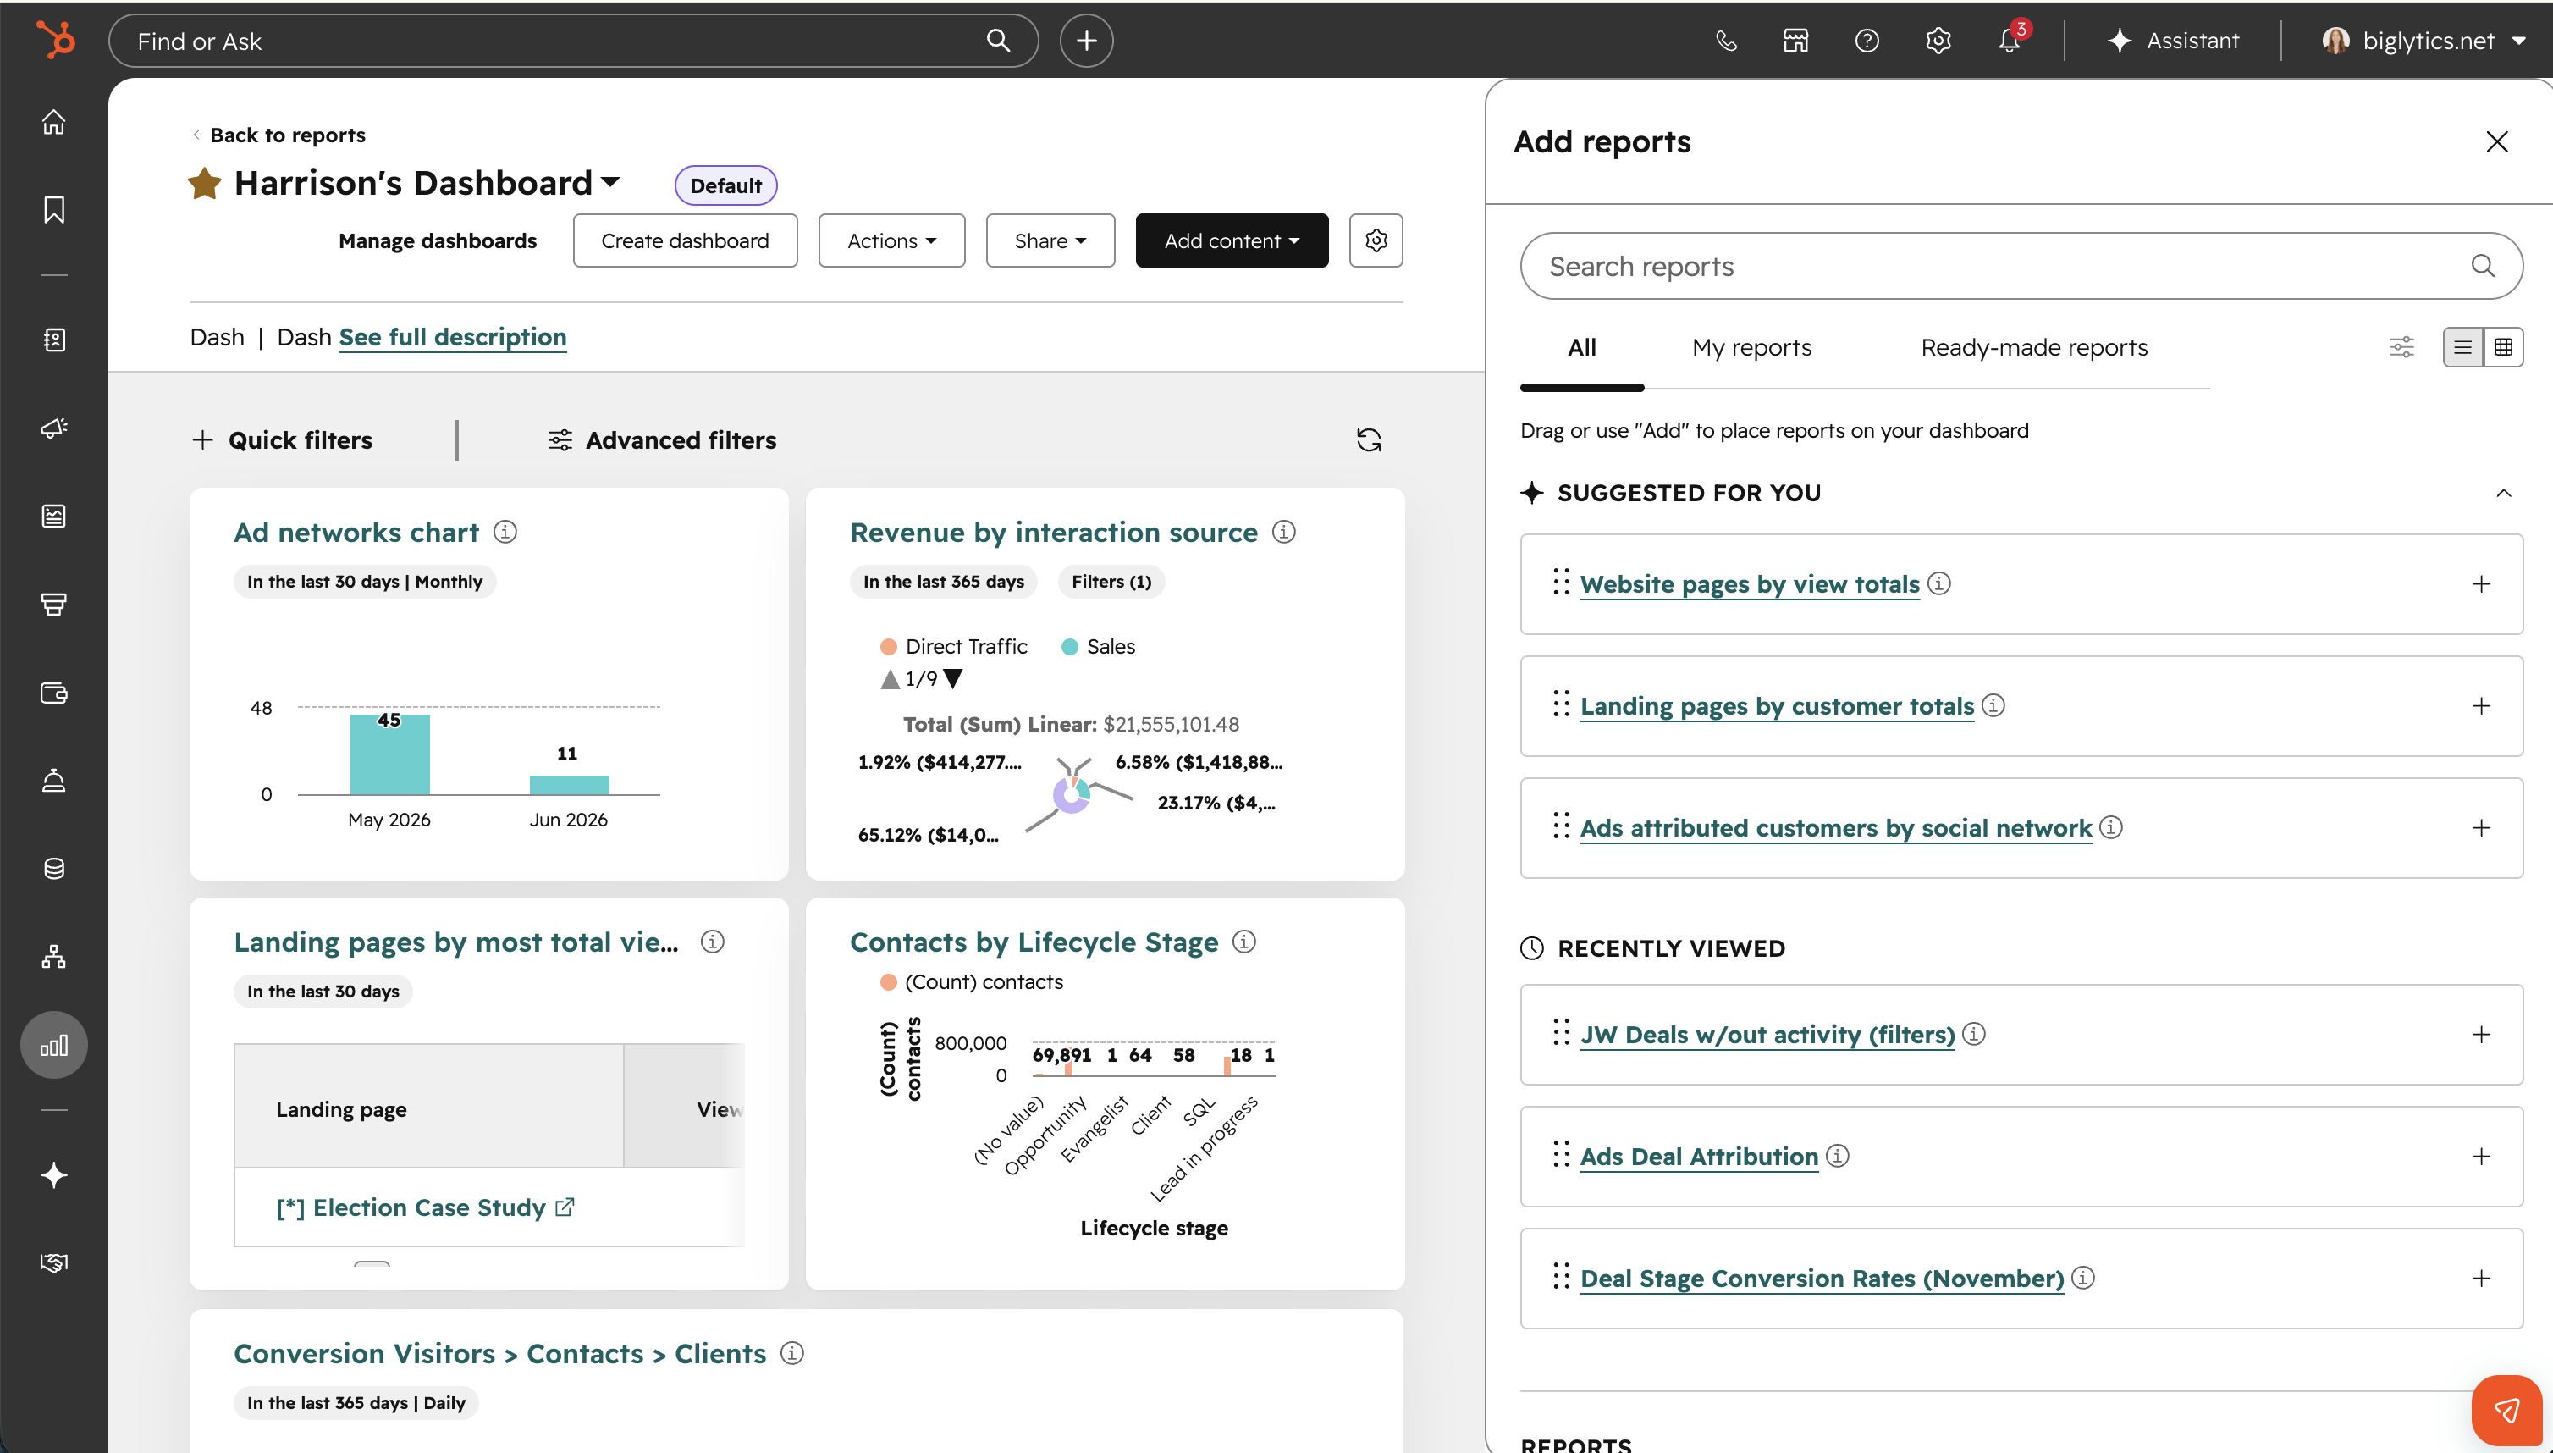The image size is (2553, 1453).
Task: Open Advanced filters
Action: pyautogui.click(x=661, y=440)
